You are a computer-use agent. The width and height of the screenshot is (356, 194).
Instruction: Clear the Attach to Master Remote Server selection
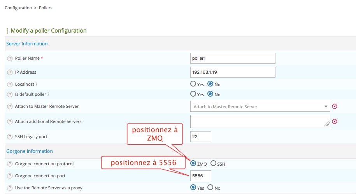[334, 106]
